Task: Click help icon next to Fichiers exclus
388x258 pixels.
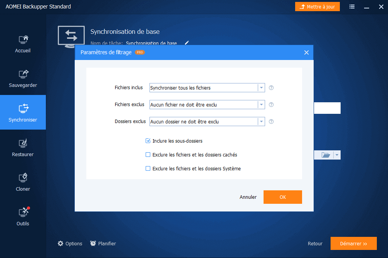Action: tap(271, 105)
